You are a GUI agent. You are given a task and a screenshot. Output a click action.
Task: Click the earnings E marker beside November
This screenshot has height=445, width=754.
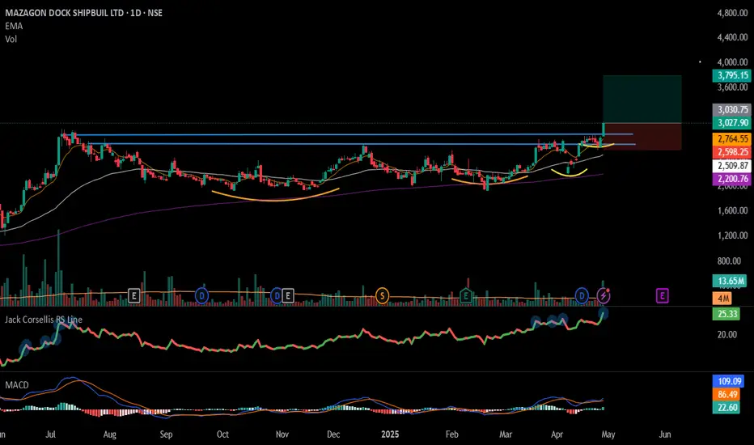point(287,295)
